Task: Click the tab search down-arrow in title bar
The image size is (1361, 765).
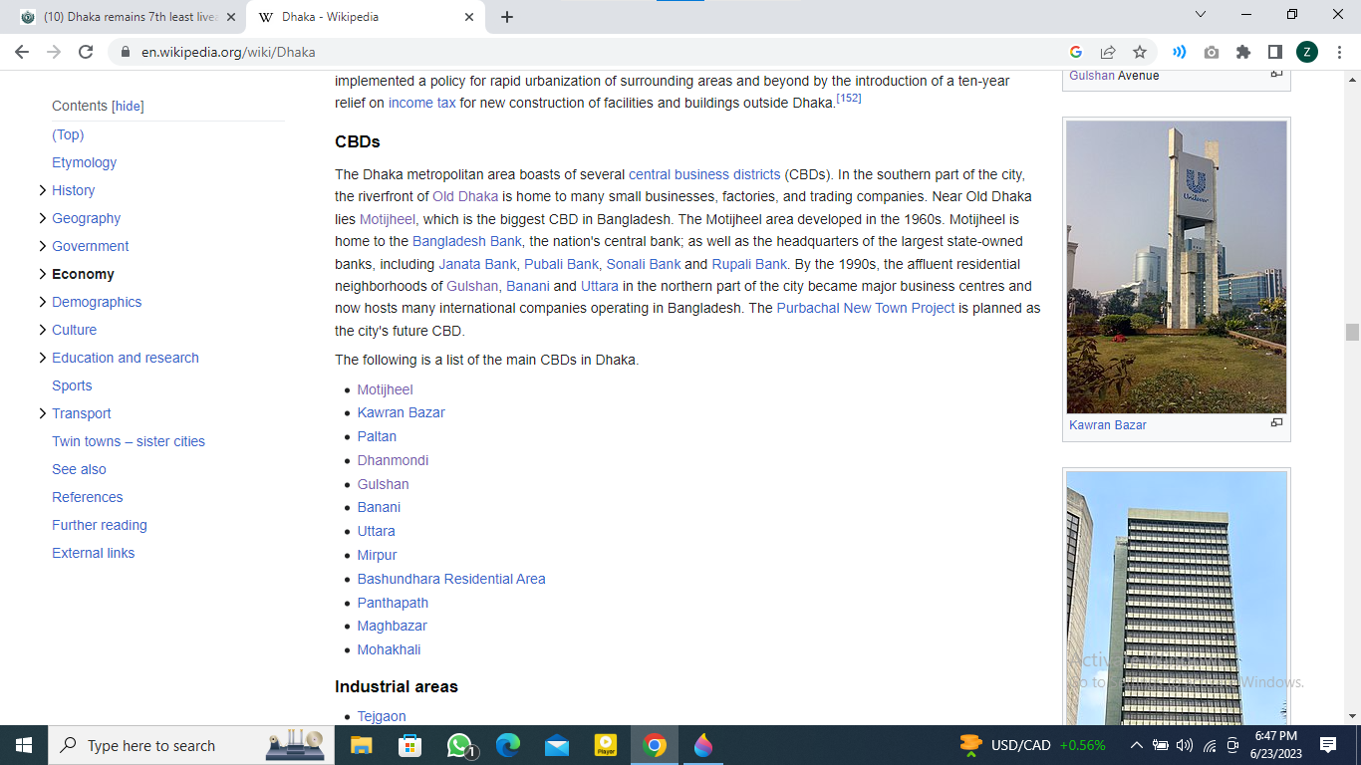Action: pos(1201,15)
